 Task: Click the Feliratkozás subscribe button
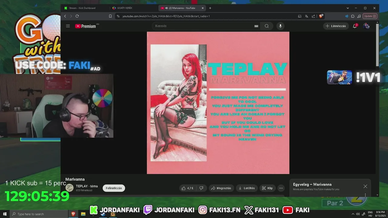[114, 188]
